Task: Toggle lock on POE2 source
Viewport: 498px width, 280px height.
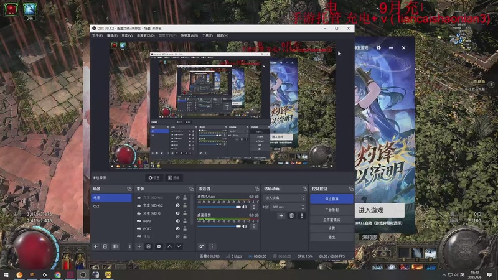Action: click(x=185, y=228)
